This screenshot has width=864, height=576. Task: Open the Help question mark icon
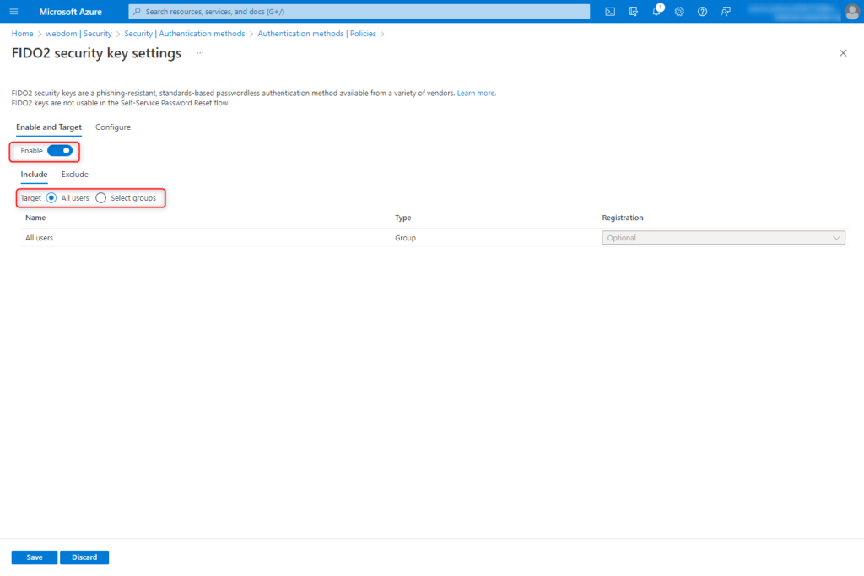point(703,12)
